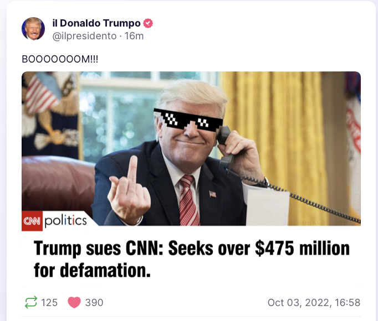Click the red CNN logo
Image resolution: width=378 pixels, height=321 pixels.
pyautogui.click(x=32, y=221)
